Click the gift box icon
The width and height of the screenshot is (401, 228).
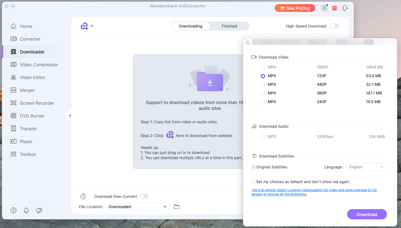point(335,8)
